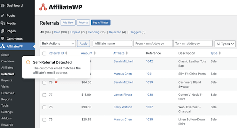This screenshot has width=237, height=128.
Task: Open affiliate Emily Watson
Action: [123, 107]
